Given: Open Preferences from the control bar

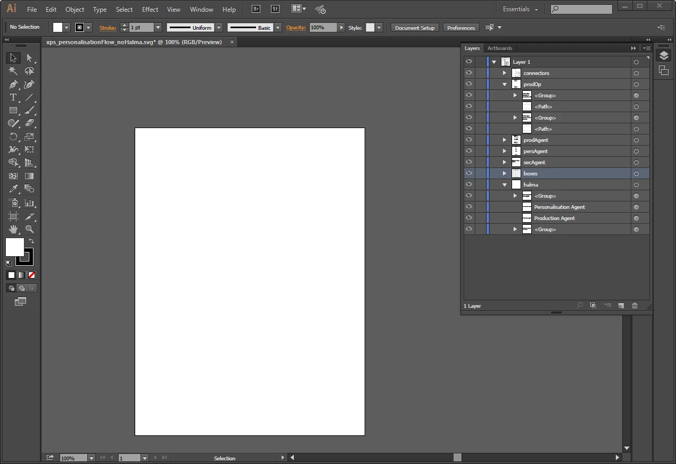Looking at the screenshot, I should 461,28.
